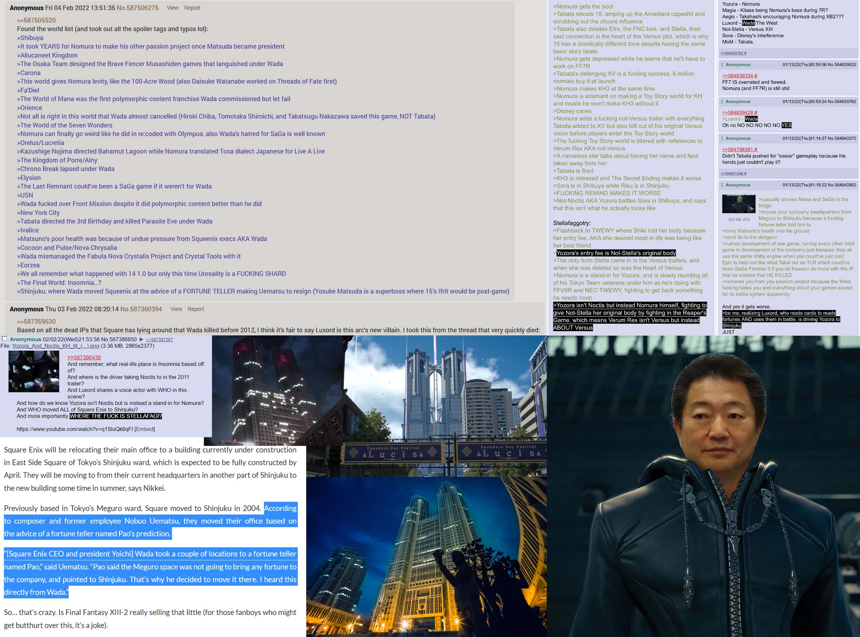Click the '>Fa'Diel' greentext line
The image size is (860, 637).
tap(28, 90)
